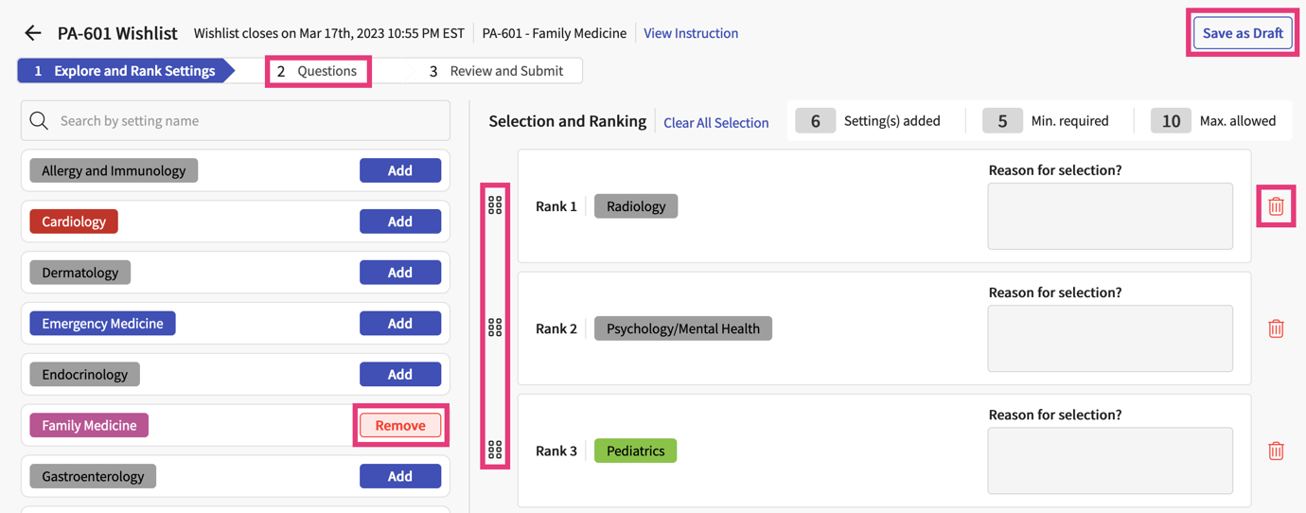1306x513 pixels.
Task: Click the Radiology tag in Rank 1
Action: [636, 206]
